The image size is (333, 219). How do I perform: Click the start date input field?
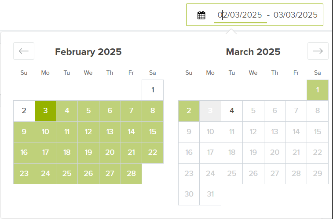pos(240,15)
